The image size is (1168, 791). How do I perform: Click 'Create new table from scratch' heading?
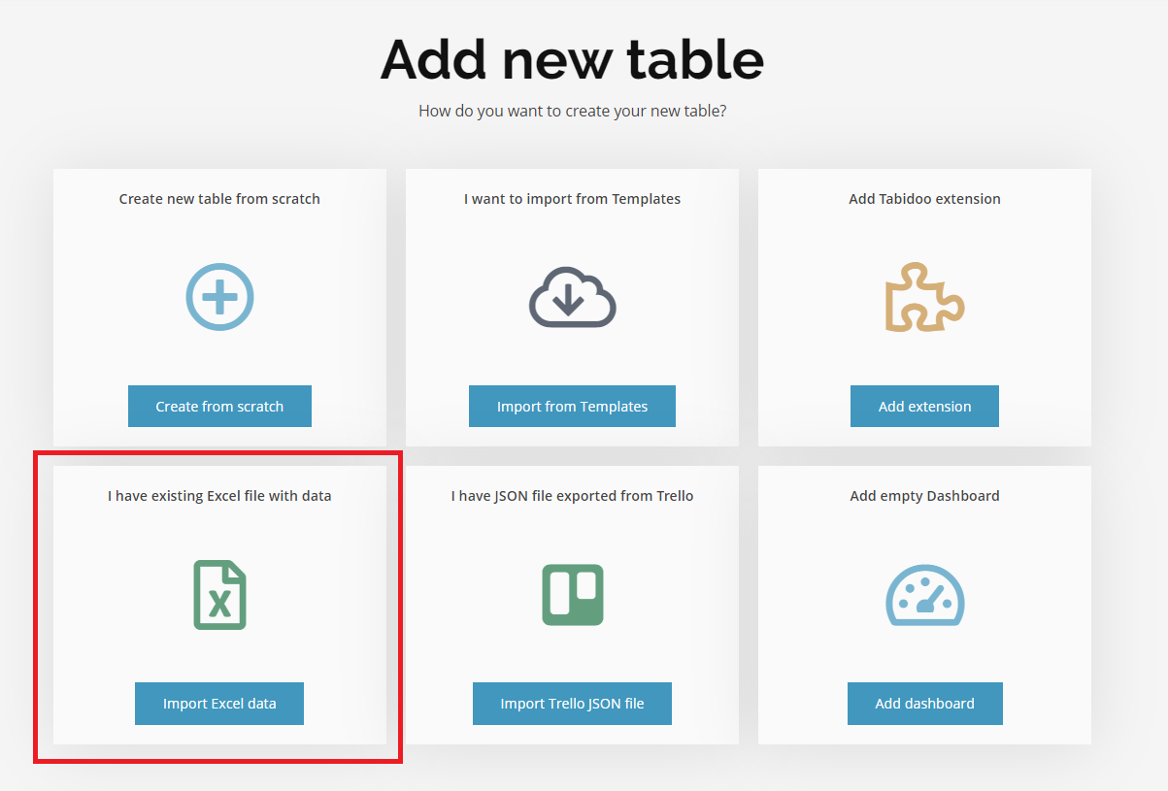219,199
